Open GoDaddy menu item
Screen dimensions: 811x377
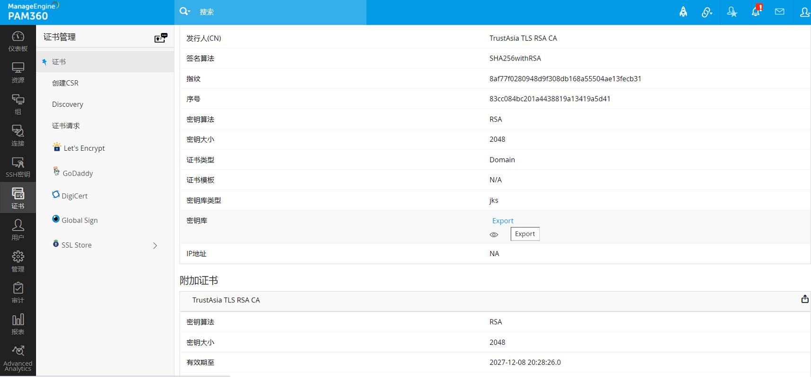pyautogui.click(x=72, y=173)
